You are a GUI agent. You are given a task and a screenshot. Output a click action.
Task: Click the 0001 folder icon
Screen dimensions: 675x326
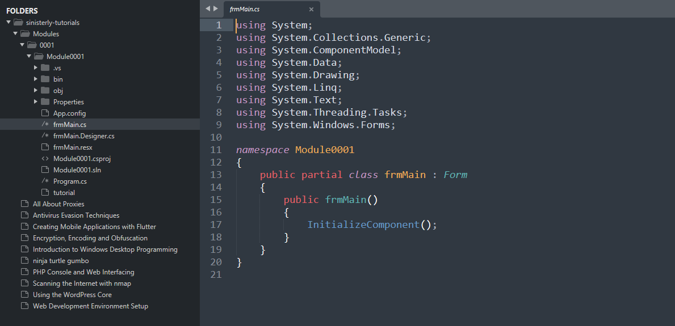click(32, 45)
